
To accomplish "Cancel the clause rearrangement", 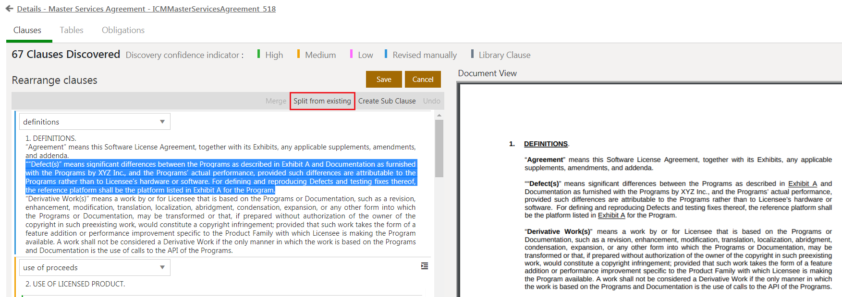I will [x=423, y=80].
